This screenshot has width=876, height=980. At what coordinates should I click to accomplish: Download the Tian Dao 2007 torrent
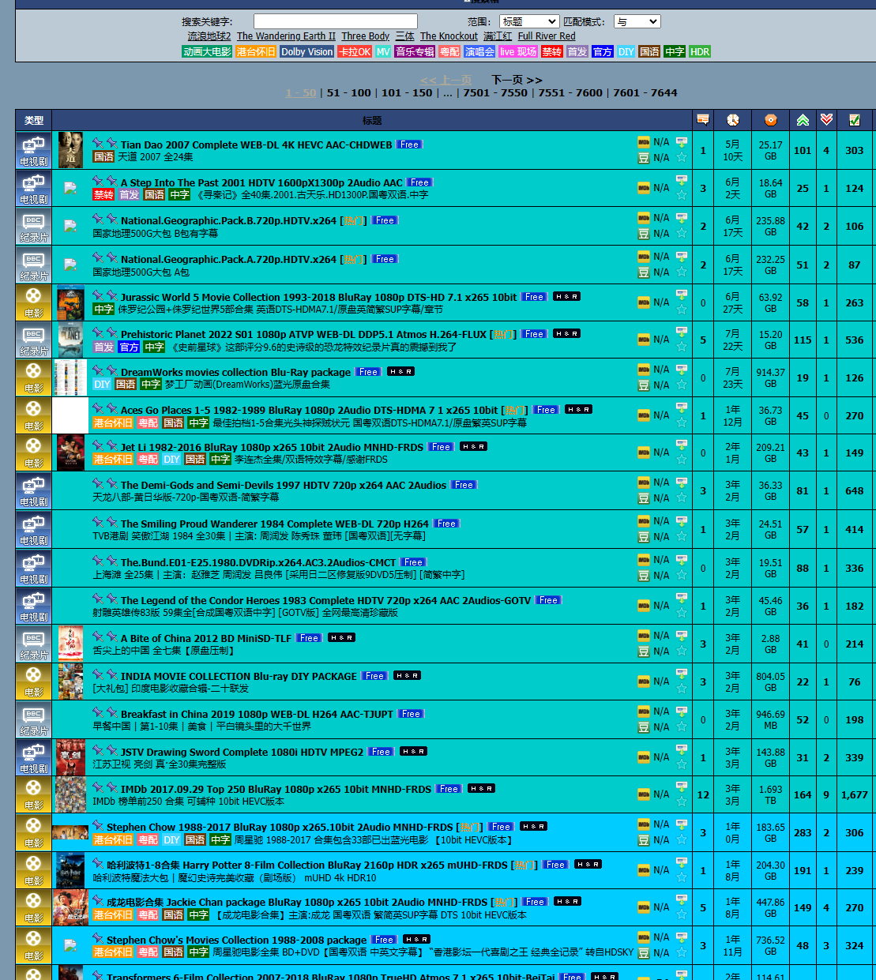(681, 141)
